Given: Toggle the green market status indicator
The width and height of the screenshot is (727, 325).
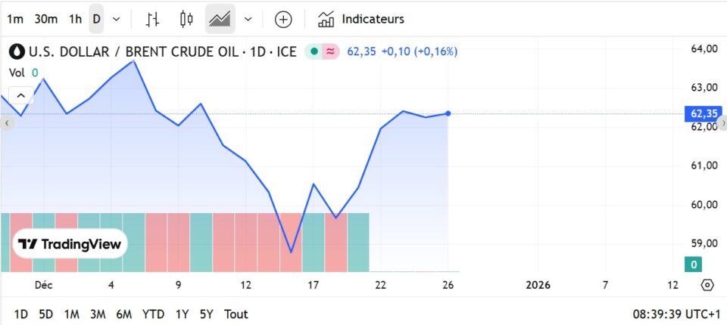Looking at the screenshot, I should pos(314,51).
